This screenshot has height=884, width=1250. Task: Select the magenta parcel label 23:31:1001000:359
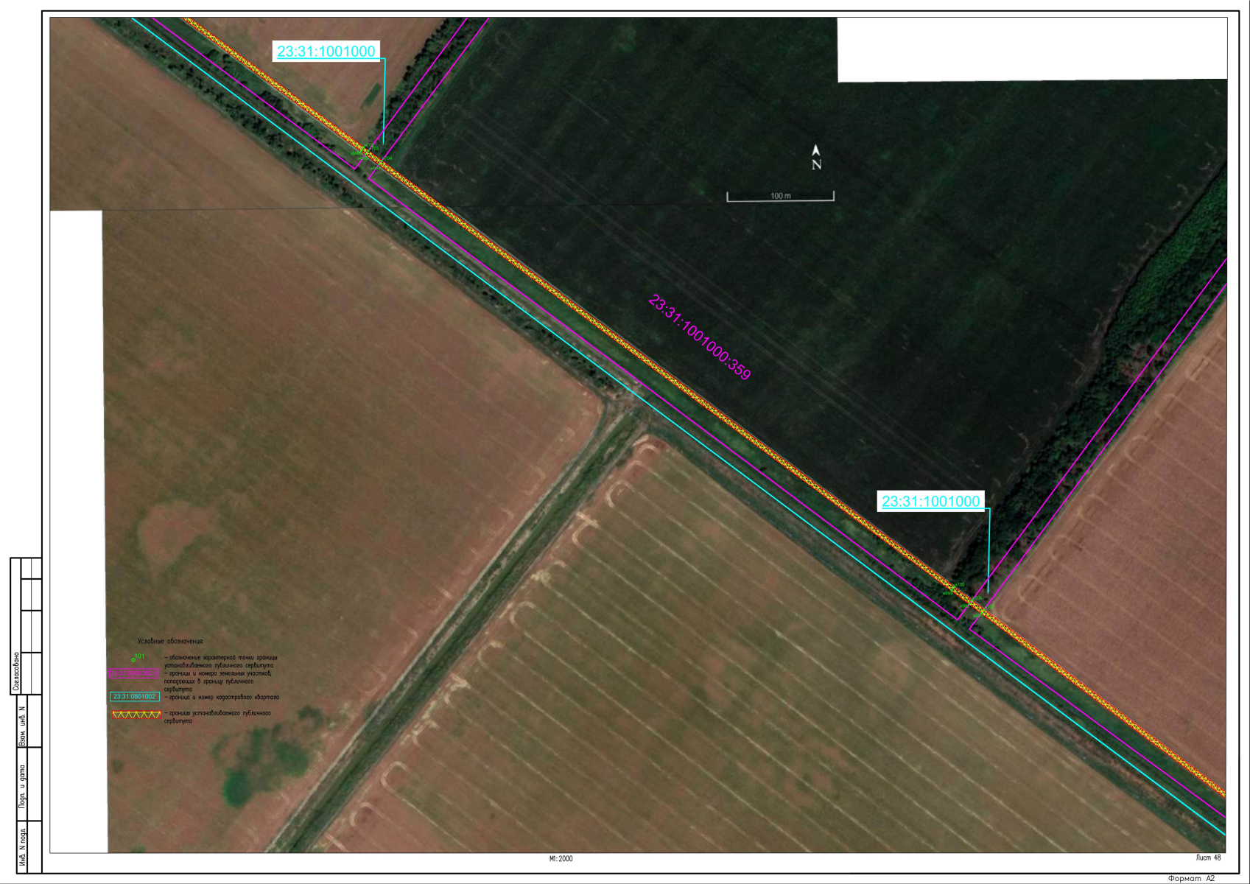click(699, 337)
